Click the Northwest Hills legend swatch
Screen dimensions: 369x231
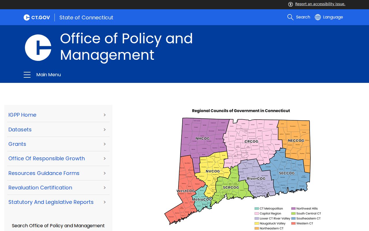[293, 208]
